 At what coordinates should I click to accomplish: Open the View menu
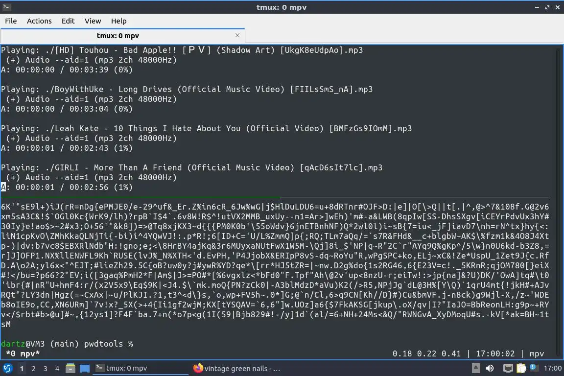pyautogui.click(x=93, y=21)
